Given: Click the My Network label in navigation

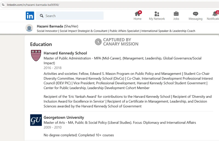Looking at the screenshot, I should point(157,19).
